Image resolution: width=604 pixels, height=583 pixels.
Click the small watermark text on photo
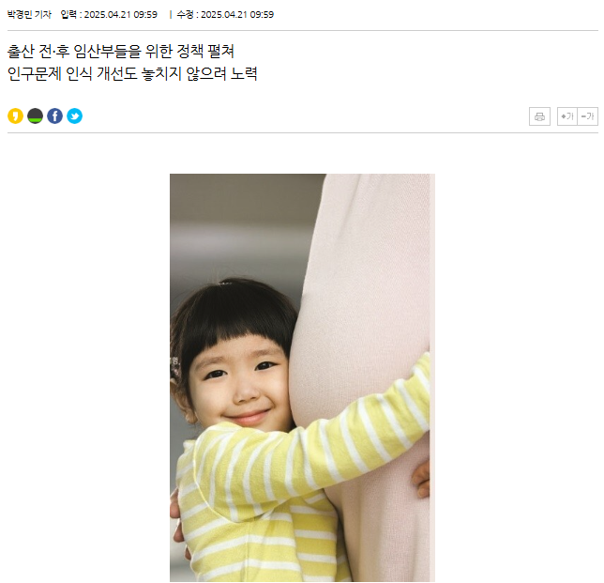[x=174, y=366]
